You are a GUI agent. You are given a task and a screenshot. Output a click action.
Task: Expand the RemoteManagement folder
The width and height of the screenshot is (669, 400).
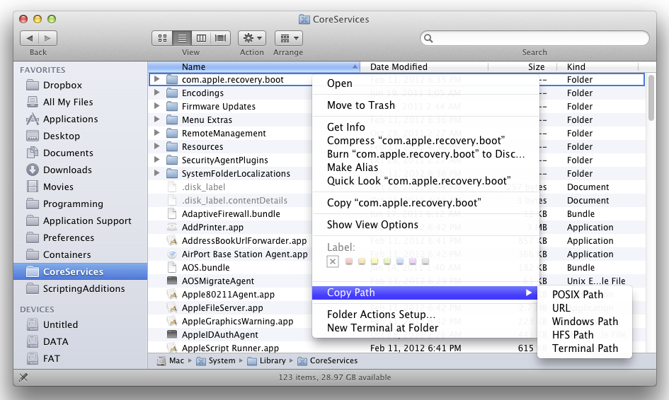pyautogui.click(x=156, y=133)
